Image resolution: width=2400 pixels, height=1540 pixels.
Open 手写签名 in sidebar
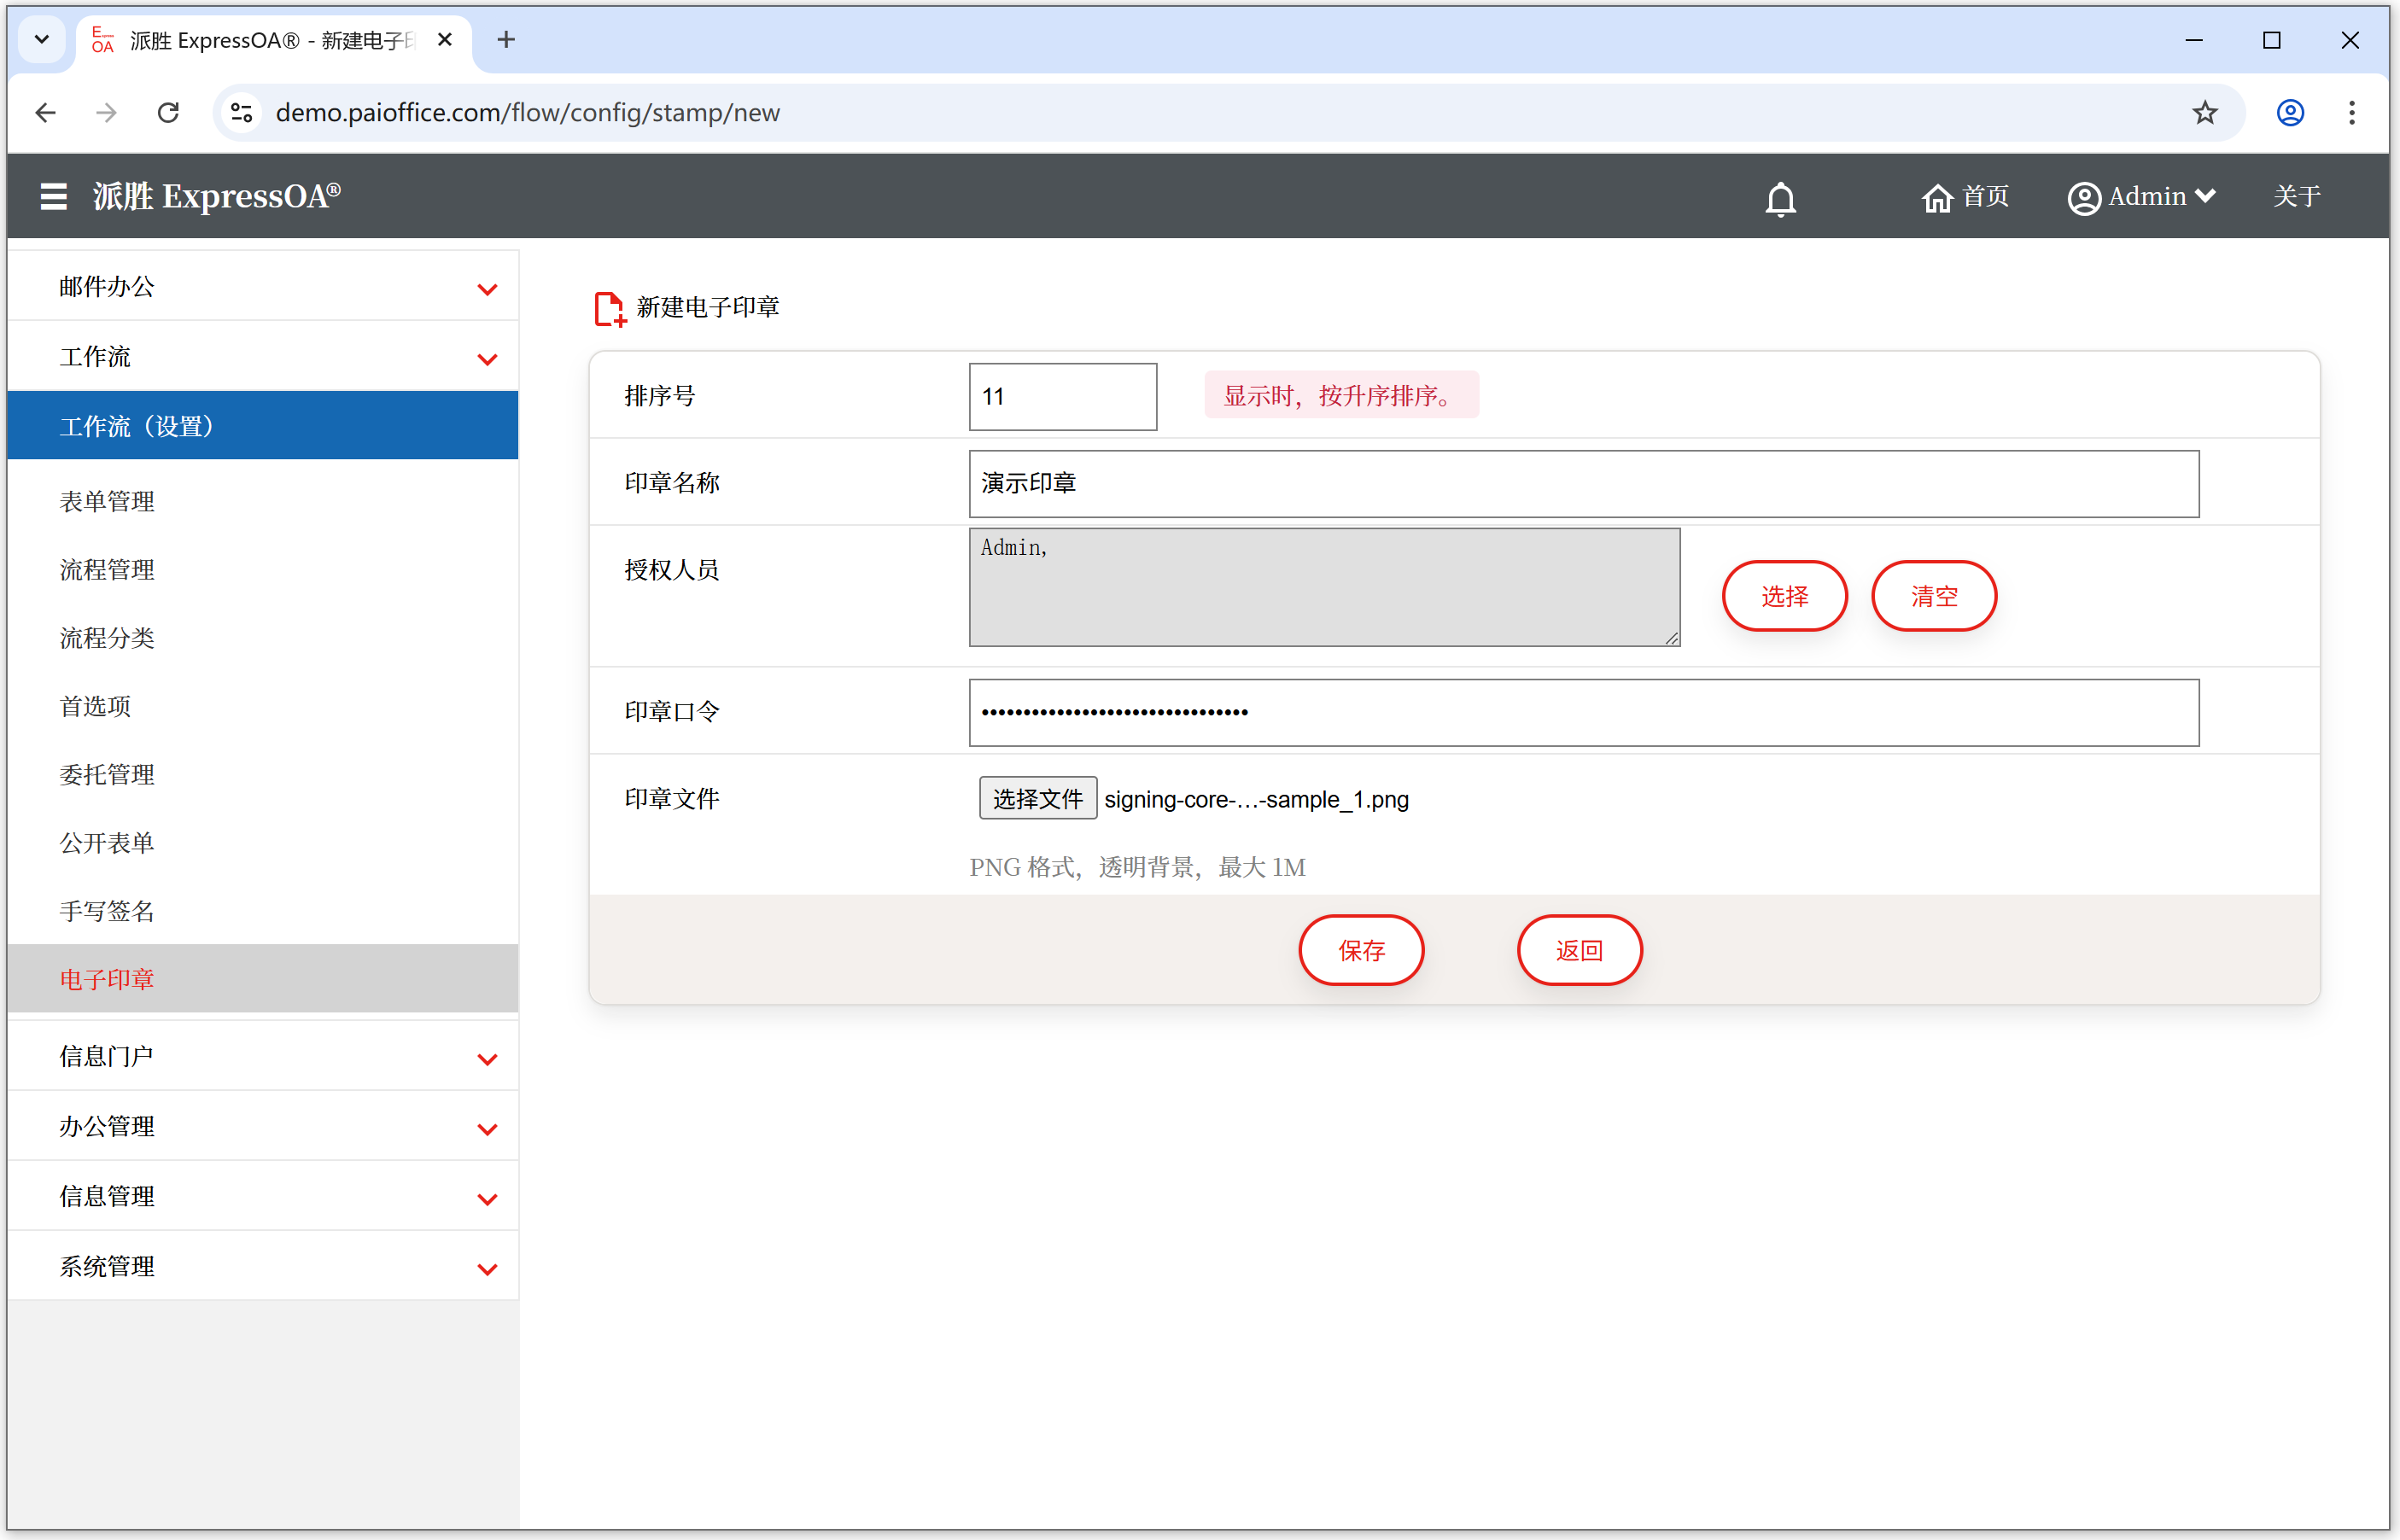pyautogui.click(x=107, y=911)
